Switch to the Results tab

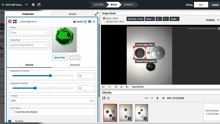point(72,14)
